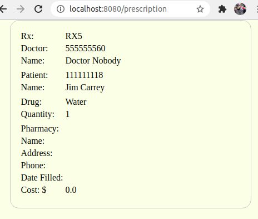Screen dimensions: 258x219
Task: Open the user profile avatar
Action: click(x=240, y=9)
